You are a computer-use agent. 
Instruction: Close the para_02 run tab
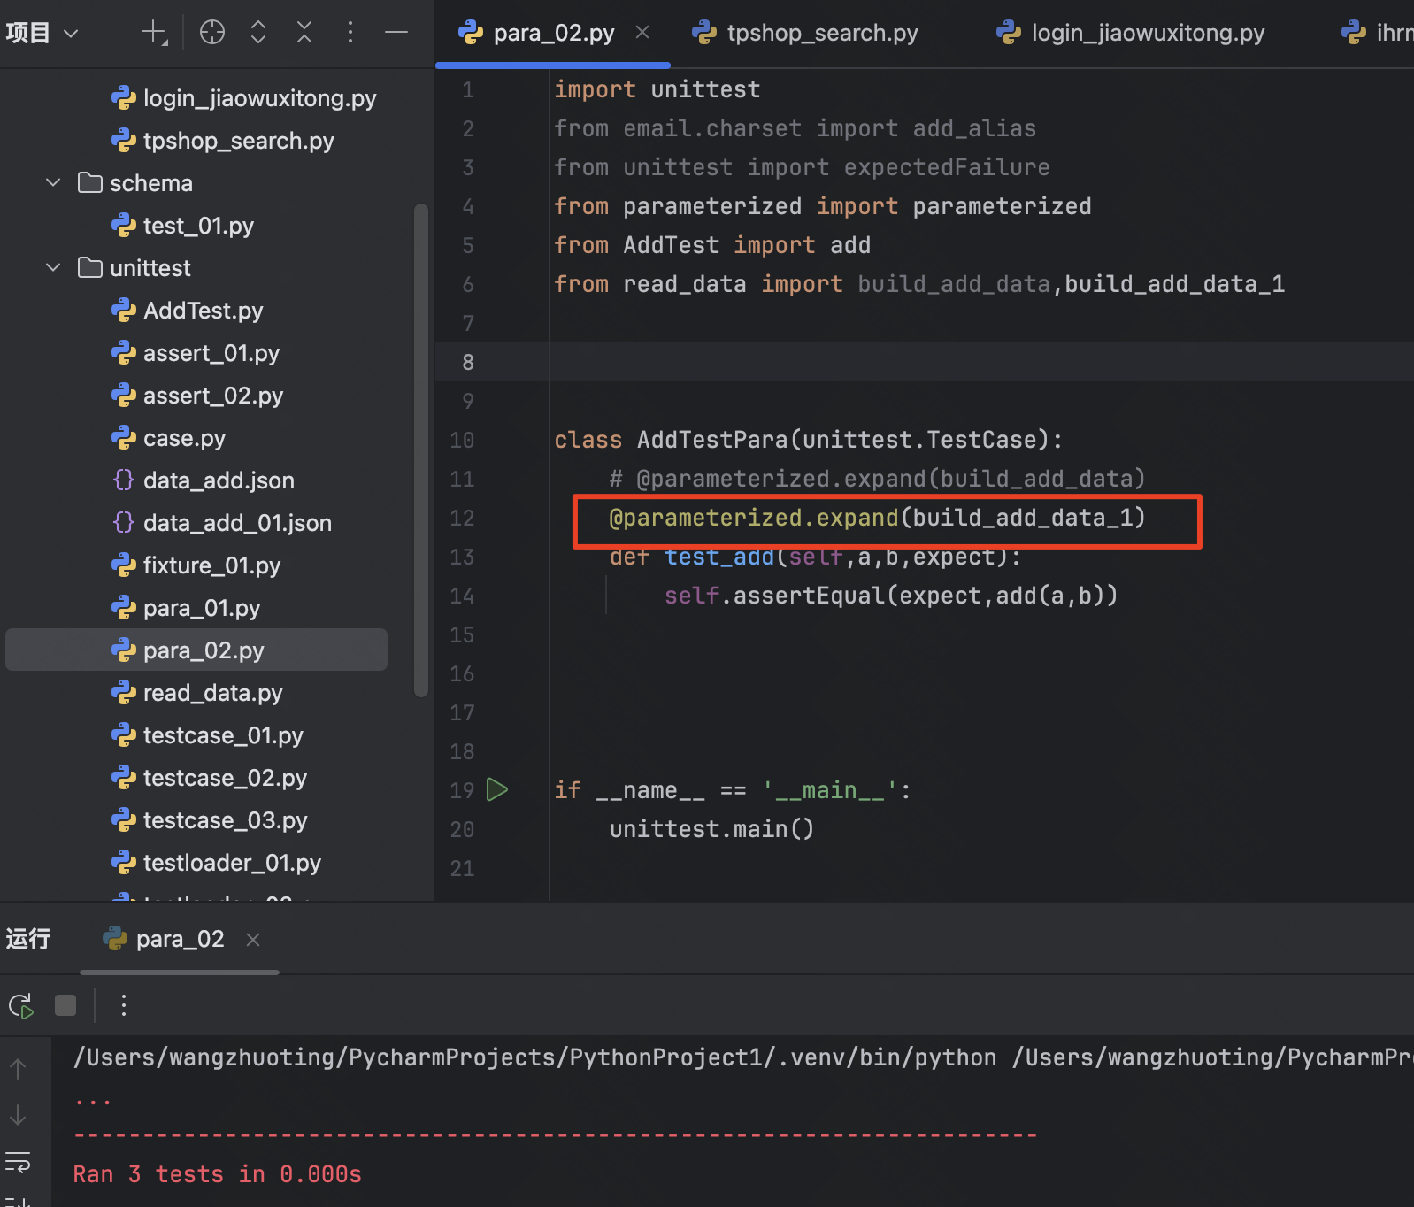tap(253, 939)
